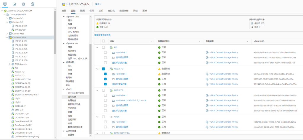
Task: Open the Storage view icon
Action: (23, 4)
